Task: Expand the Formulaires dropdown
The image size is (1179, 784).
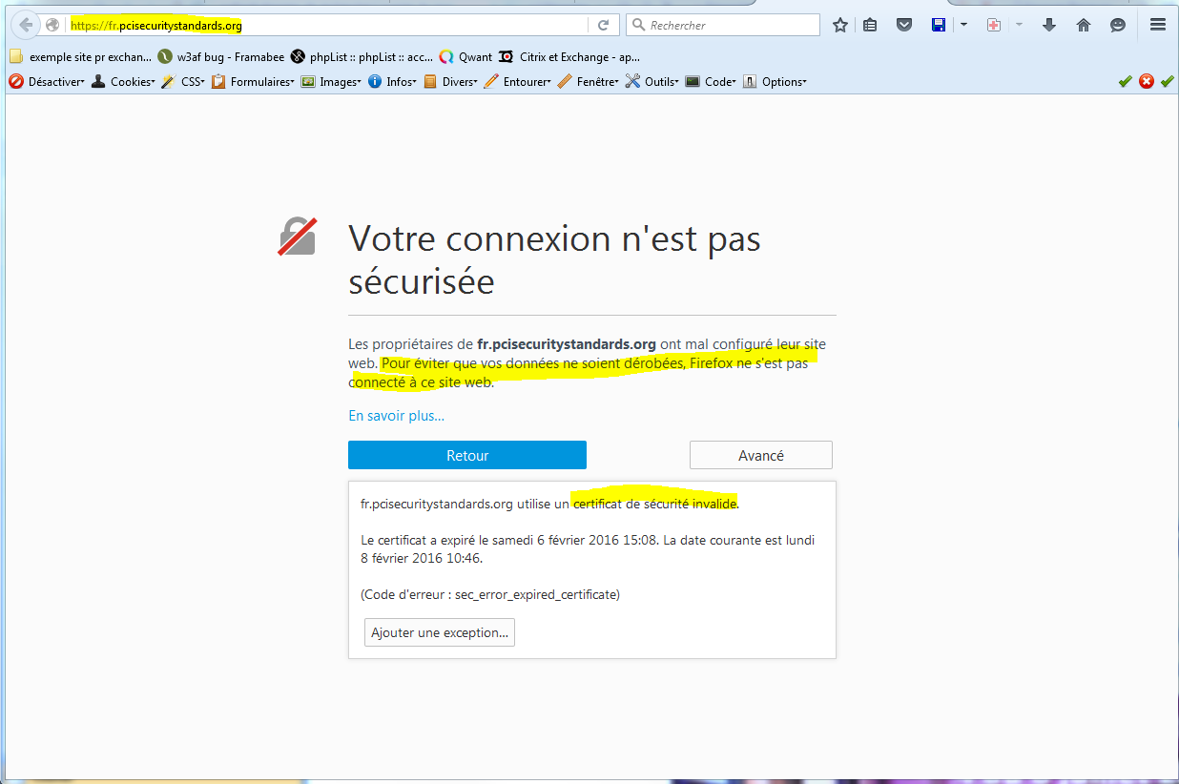Action: point(253,82)
